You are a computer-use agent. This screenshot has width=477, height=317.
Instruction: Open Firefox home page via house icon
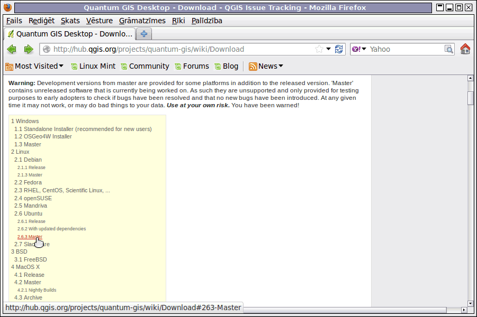click(x=465, y=49)
